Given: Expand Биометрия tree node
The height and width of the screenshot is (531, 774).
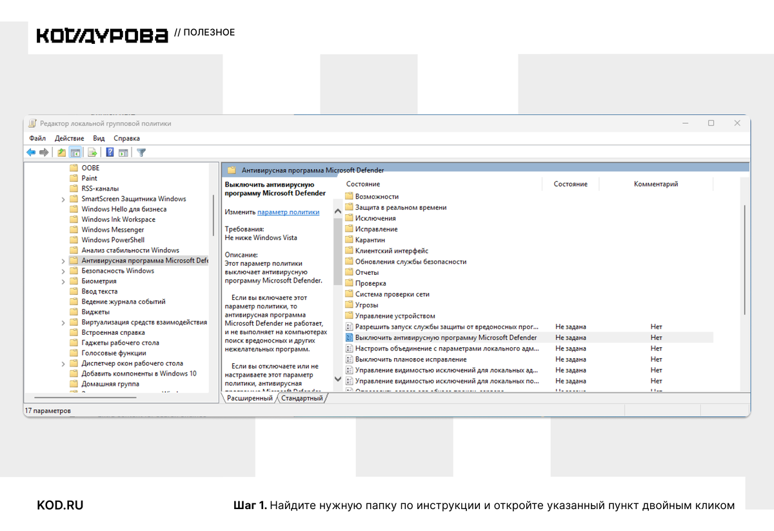Looking at the screenshot, I should click(63, 281).
